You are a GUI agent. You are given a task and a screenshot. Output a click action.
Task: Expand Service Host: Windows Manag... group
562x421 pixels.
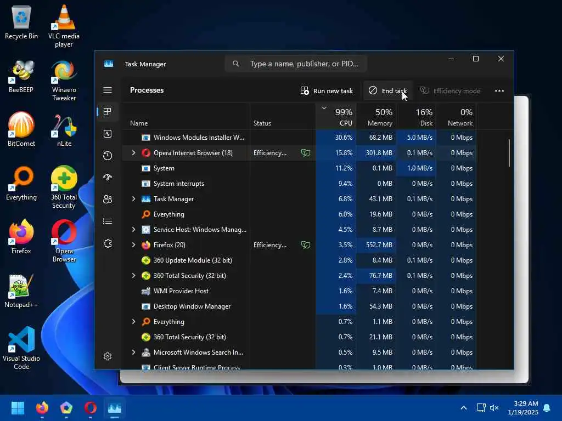click(x=133, y=230)
